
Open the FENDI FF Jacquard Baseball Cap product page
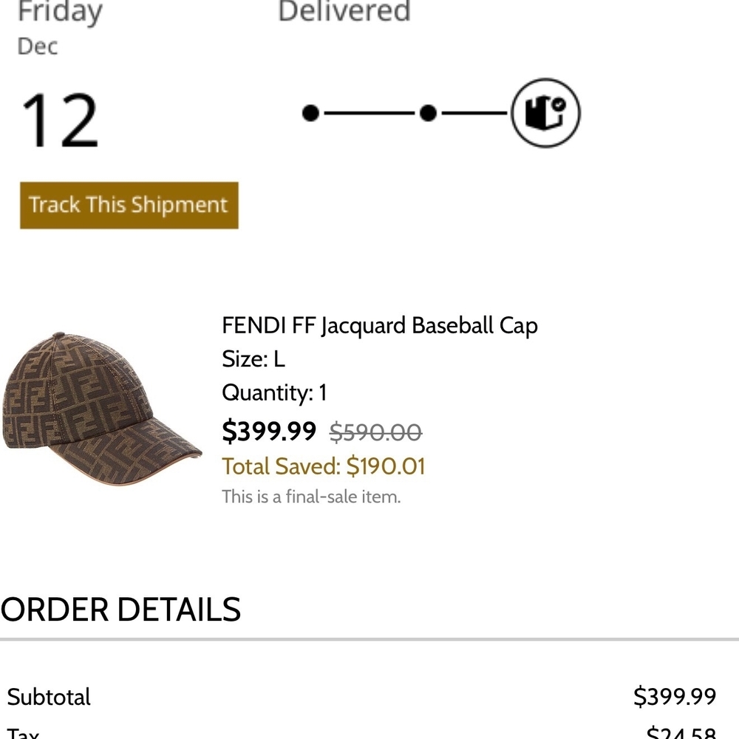[380, 325]
